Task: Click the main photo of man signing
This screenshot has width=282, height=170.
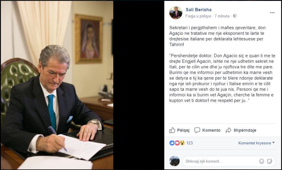Action: [57, 85]
